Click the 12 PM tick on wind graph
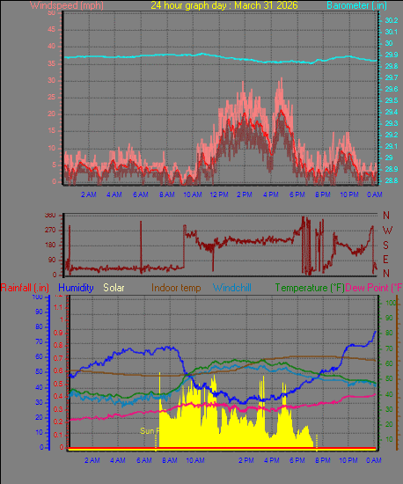This screenshot has height=484, width=403. [x=219, y=194]
